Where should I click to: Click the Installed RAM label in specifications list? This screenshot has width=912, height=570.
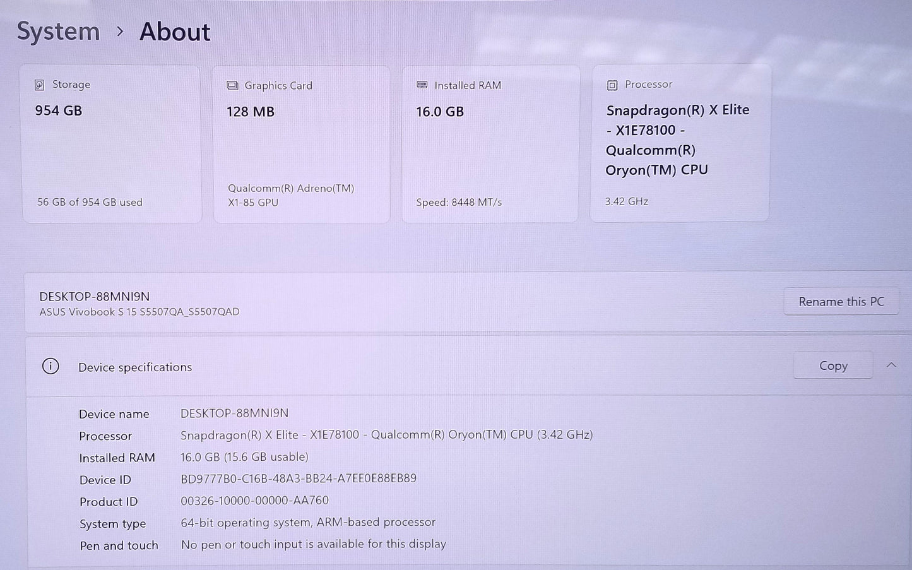tap(117, 458)
